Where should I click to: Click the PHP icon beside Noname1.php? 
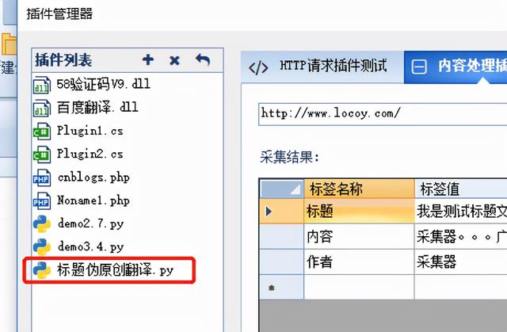pos(42,200)
